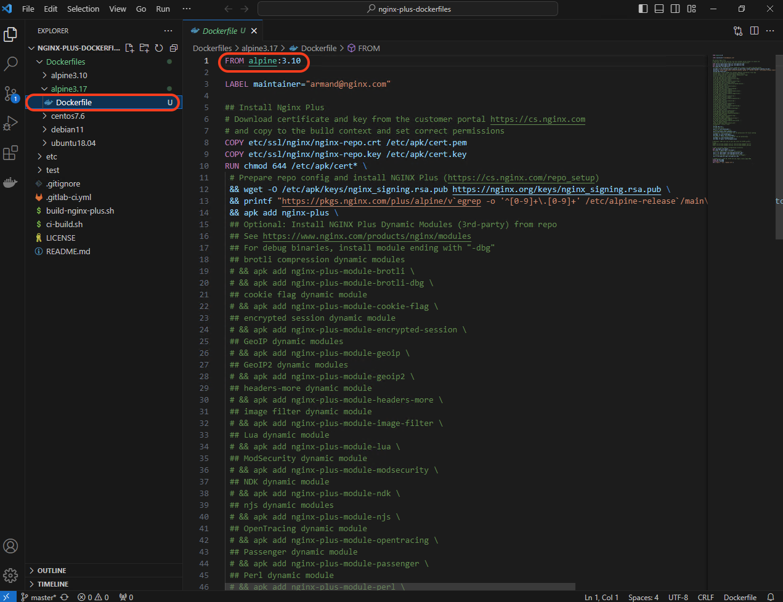The height and width of the screenshot is (602, 783).
Task: Select the Dockerfile editor tab
Action: click(223, 31)
